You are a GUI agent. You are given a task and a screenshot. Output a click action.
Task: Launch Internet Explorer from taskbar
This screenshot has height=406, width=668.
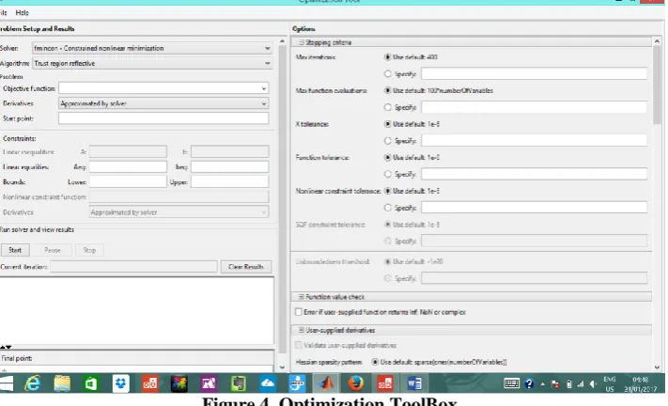pos(32,383)
